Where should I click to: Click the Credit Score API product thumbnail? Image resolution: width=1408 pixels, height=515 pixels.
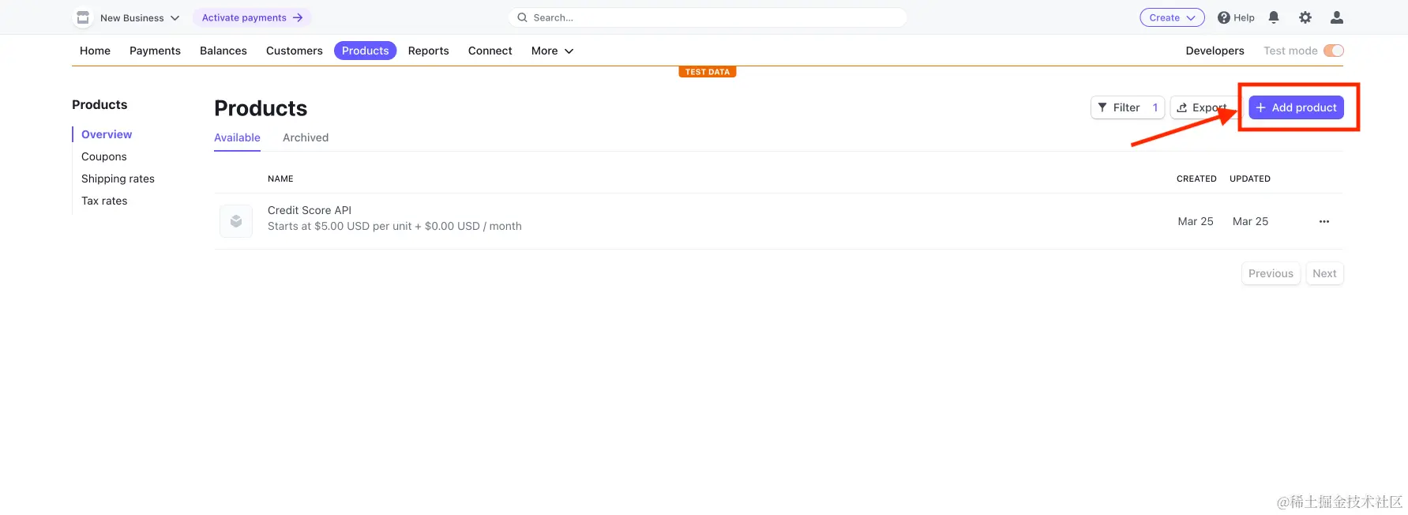236,221
